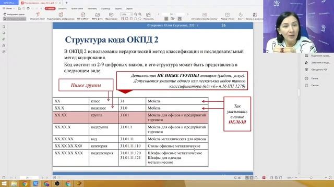The height and width of the screenshot is (187, 334).
Task: Switch to the Вставить tab
Action: [63, 8]
